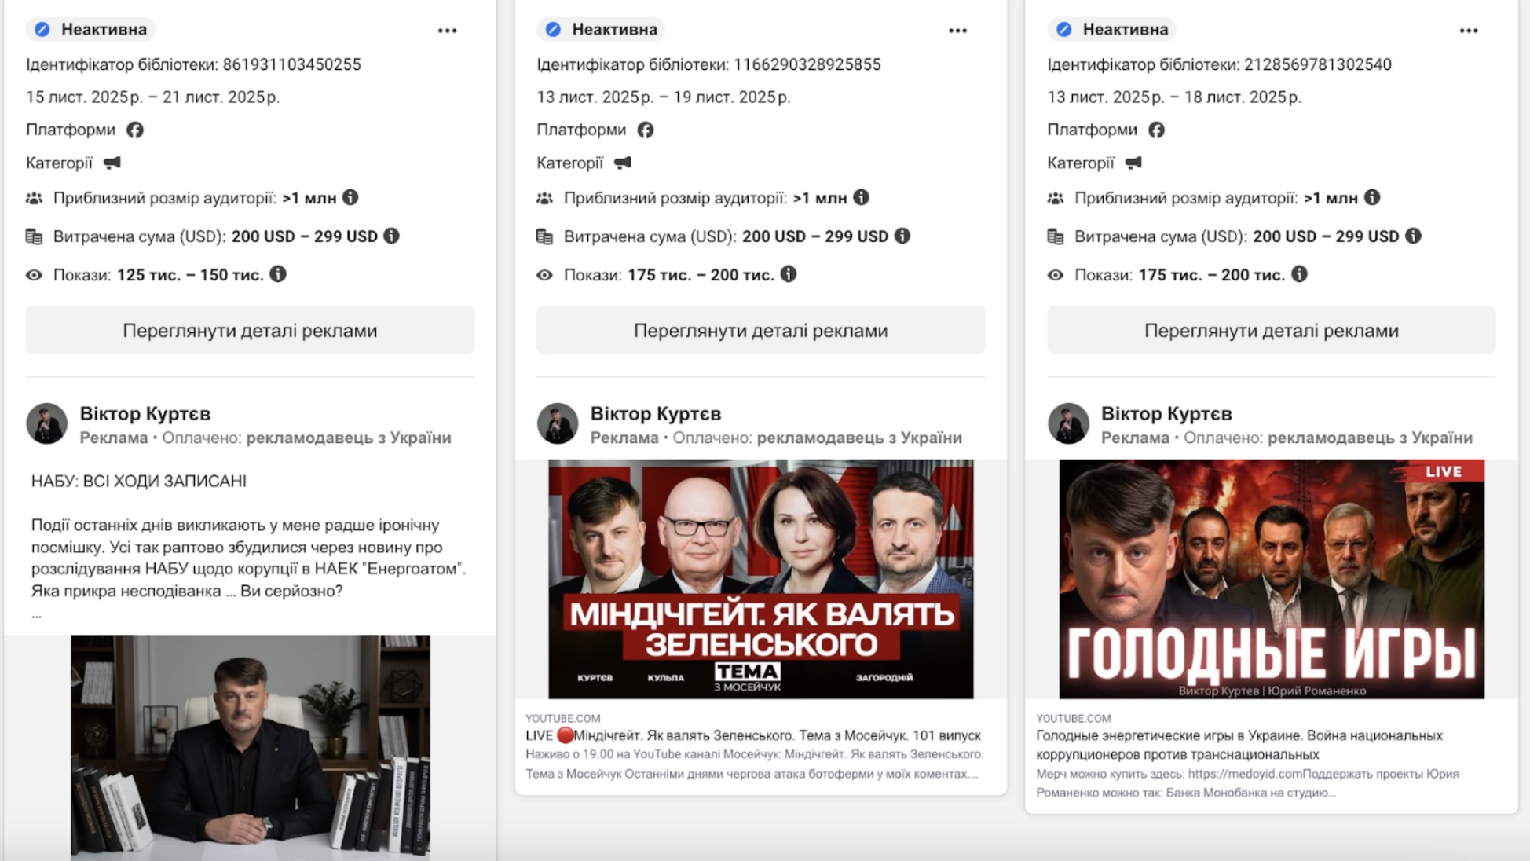Image resolution: width=1530 pixels, height=861 pixels.
Task: Click spent amount info icon on the first ad
Action: [391, 236]
